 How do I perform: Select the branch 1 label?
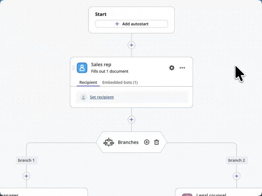pos(26,160)
